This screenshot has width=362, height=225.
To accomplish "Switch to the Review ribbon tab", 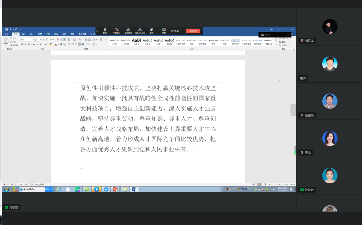I will tap(64, 34).
